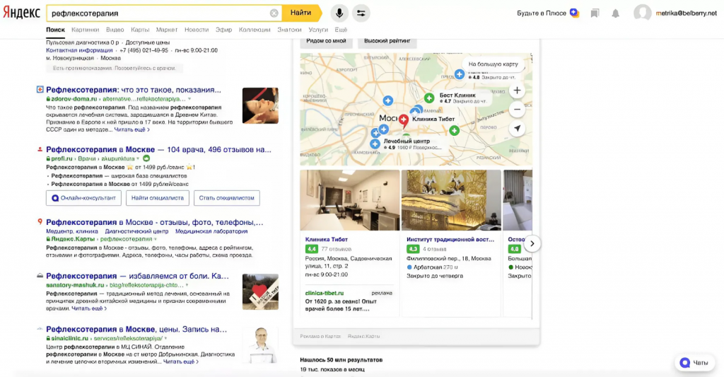Image resolution: width=724 pixels, height=377 pixels.
Task: Click the Яндекс.Карты result pin favicon
Action: [40, 222]
